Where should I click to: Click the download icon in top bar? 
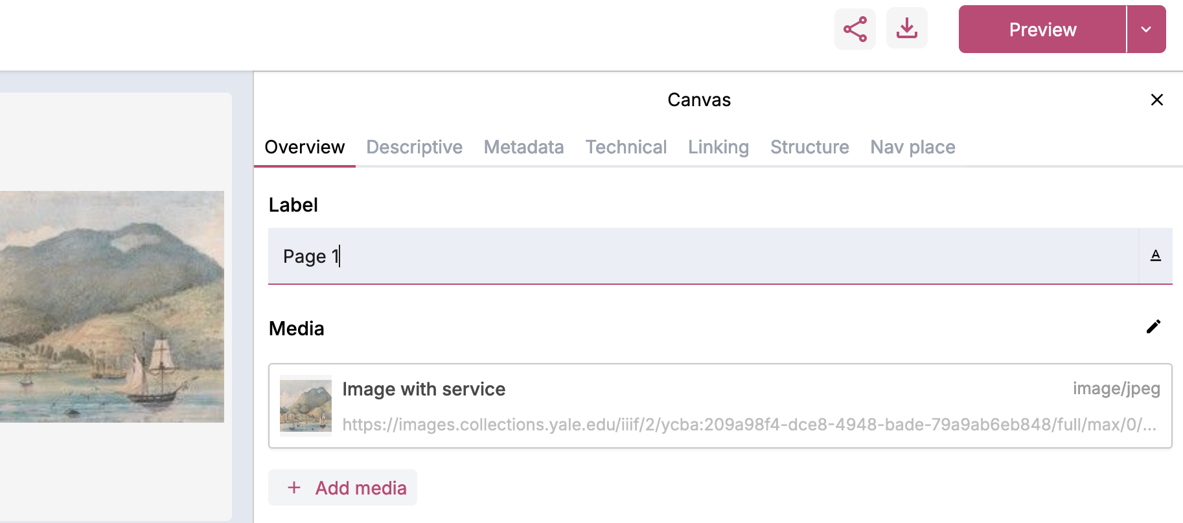click(x=906, y=28)
